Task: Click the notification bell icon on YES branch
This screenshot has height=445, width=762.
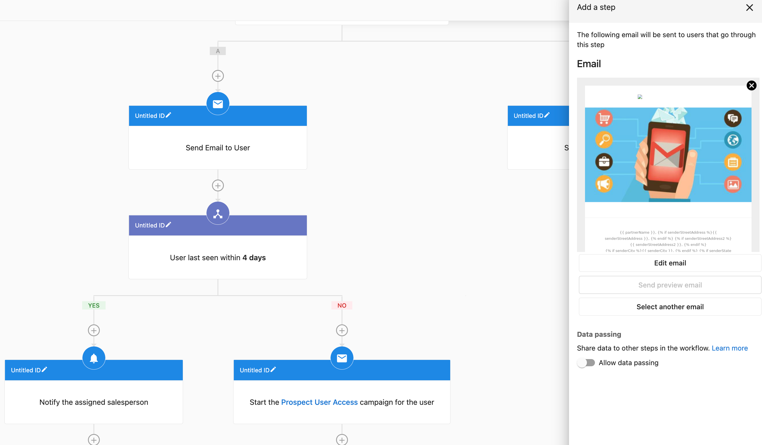Action: coord(94,358)
